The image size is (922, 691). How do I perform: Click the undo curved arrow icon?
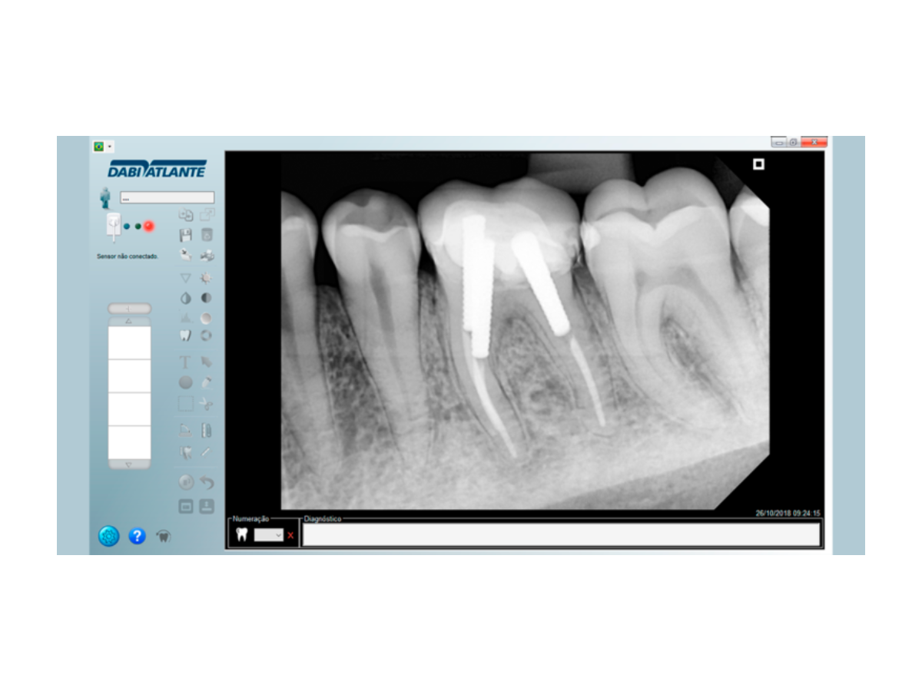[207, 483]
